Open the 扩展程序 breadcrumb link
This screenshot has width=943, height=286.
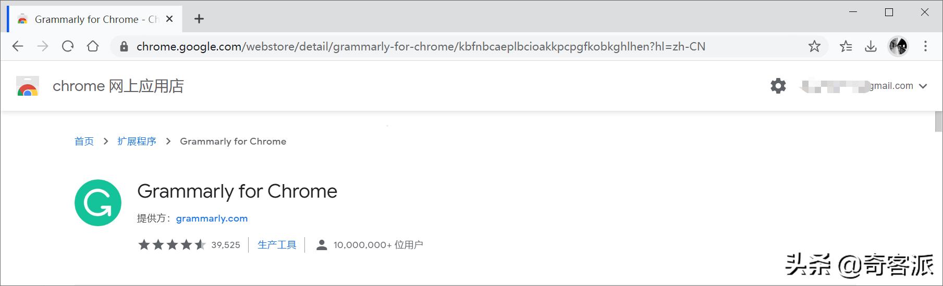point(137,141)
